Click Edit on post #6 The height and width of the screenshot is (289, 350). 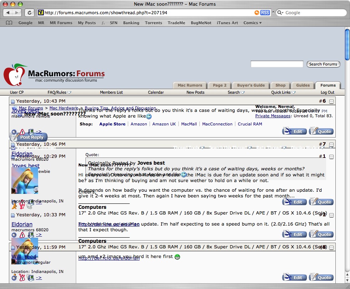(x=294, y=131)
